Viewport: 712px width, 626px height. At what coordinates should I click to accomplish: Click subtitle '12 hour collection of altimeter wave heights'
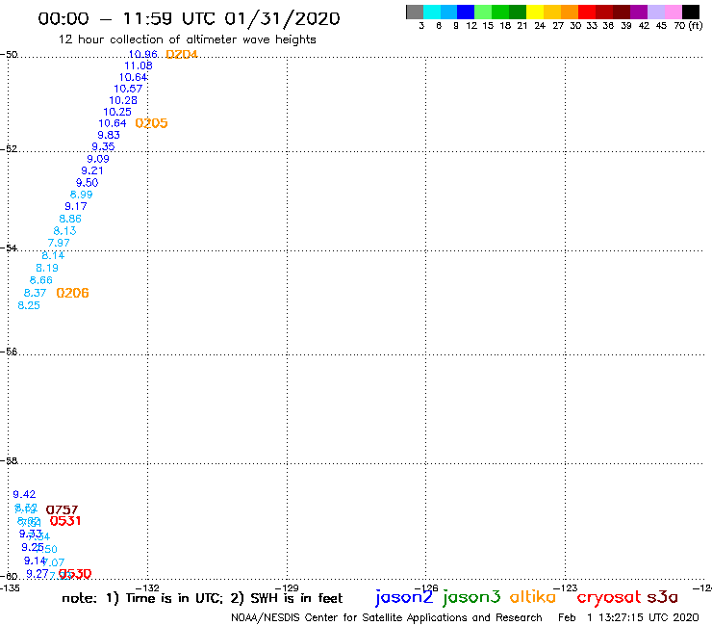(187, 39)
